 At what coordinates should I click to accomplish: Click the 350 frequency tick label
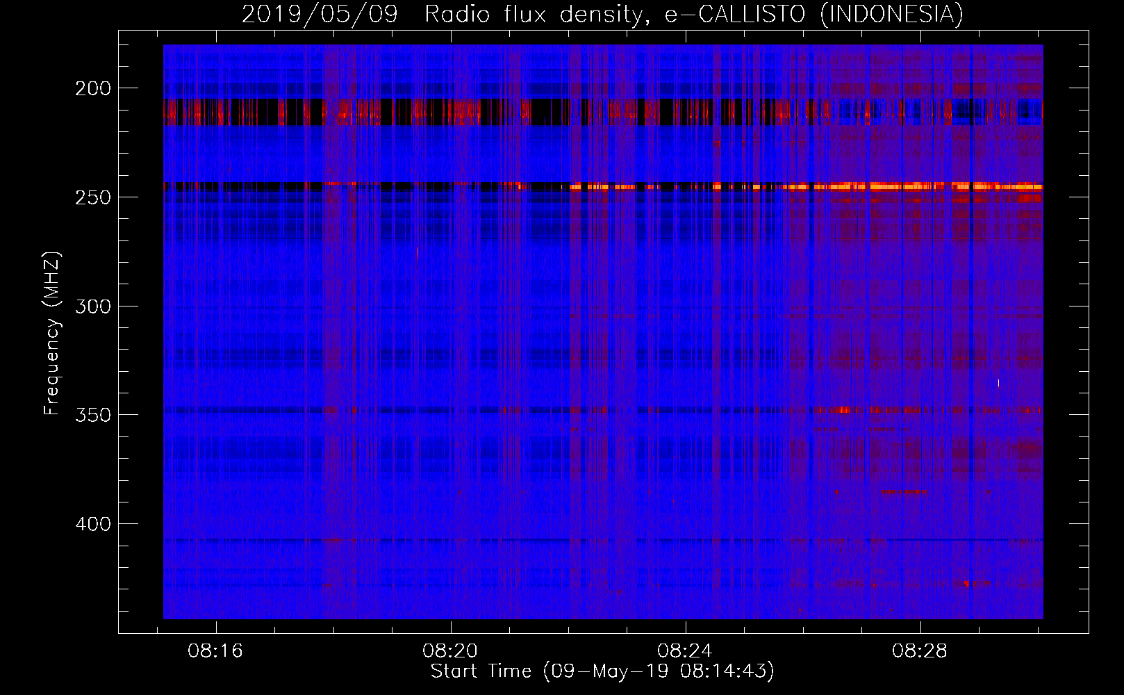tap(92, 415)
